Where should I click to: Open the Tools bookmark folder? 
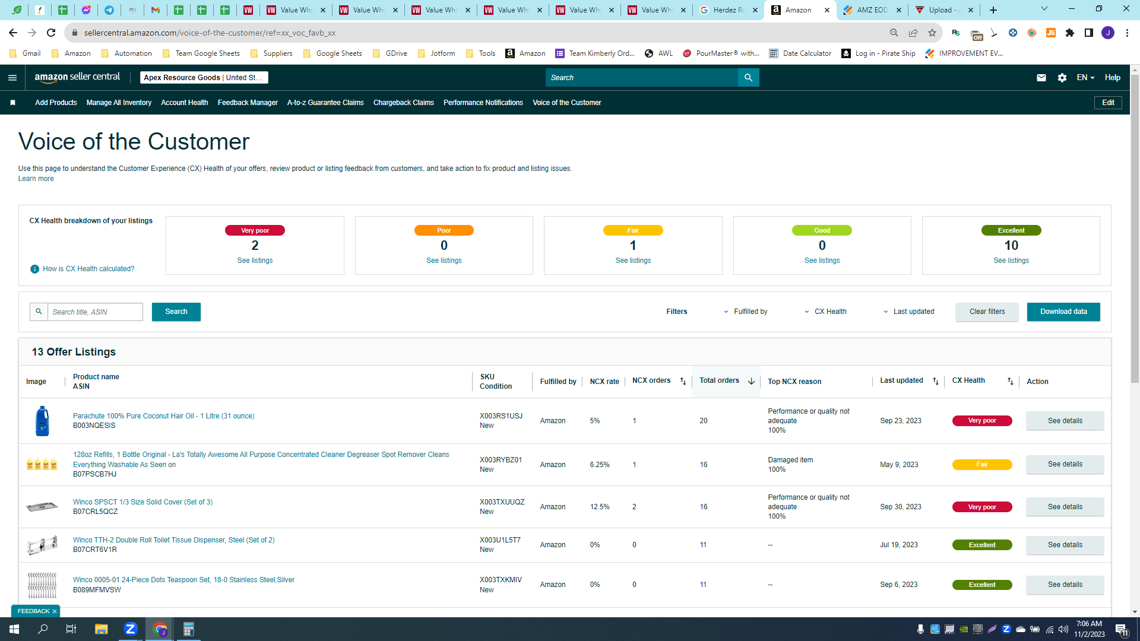coord(480,53)
